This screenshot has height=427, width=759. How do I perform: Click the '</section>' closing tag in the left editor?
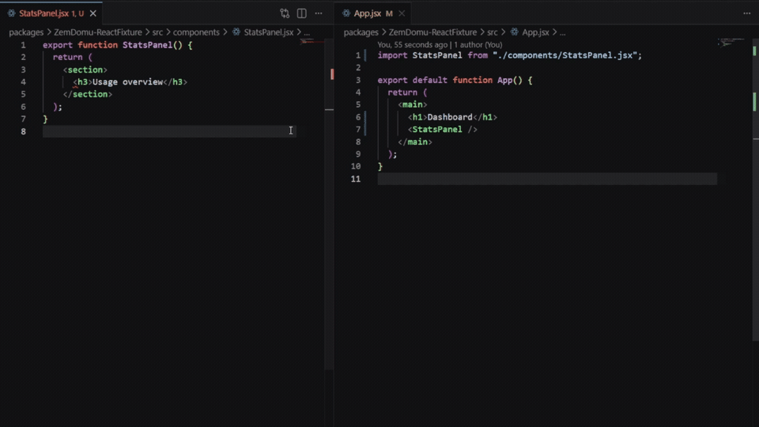[x=88, y=94]
